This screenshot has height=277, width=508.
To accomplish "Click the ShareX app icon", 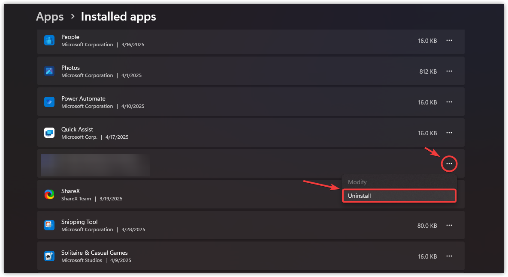I will (x=49, y=194).
